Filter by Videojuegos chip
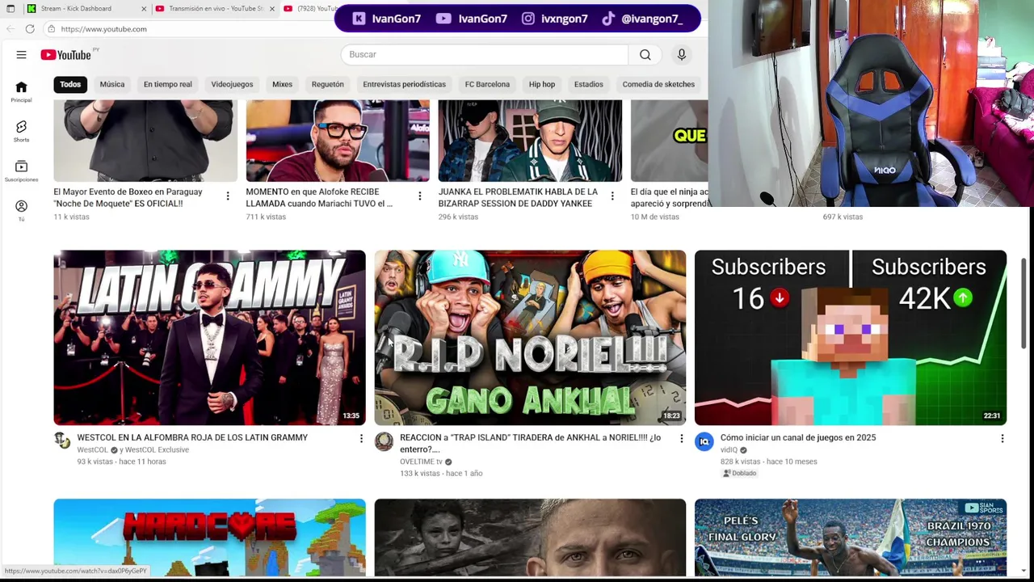The image size is (1034, 582). click(x=232, y=84)
